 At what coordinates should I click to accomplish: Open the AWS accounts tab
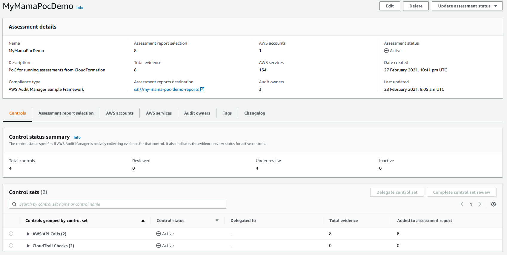tap(120, 113)
